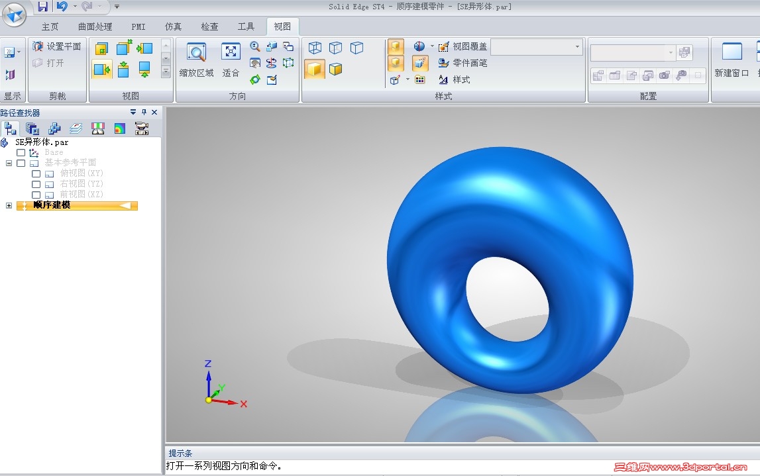Open the Styles (样式) dialog
760x476 pixels.
454,79
